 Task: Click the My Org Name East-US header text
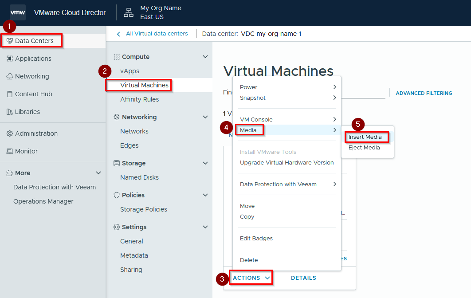[161, 12]
